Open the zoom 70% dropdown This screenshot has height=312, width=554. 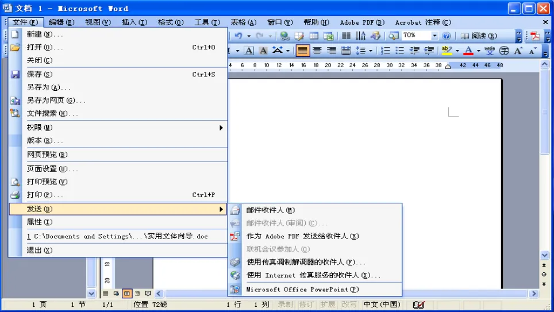tap(434, 36)
